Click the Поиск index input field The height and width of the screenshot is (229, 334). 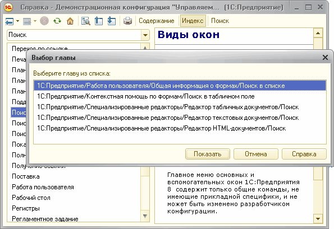tap(74, 35)
